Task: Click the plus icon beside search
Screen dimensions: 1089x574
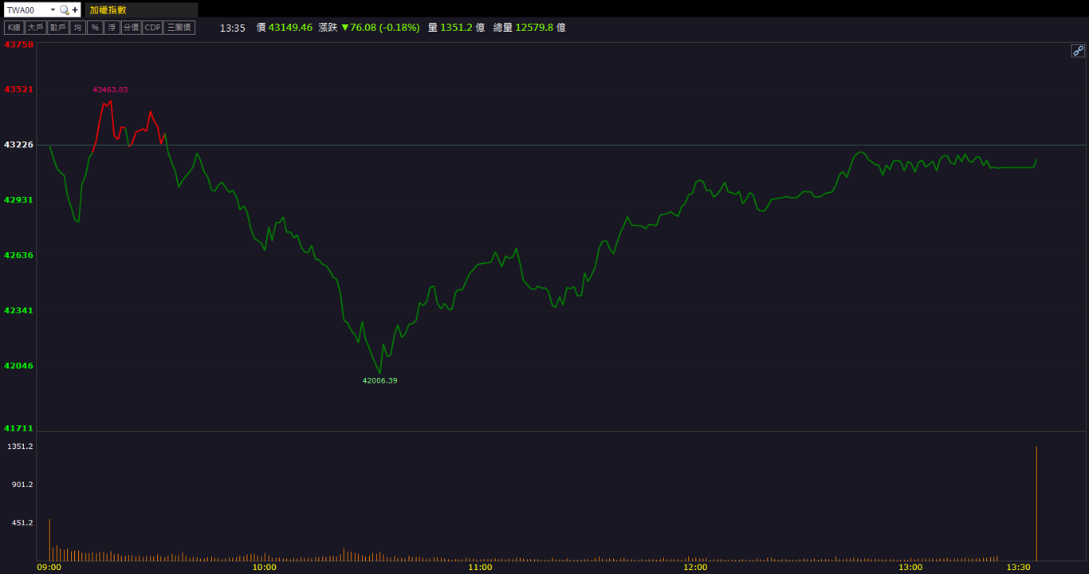Action: coord(75,10)
